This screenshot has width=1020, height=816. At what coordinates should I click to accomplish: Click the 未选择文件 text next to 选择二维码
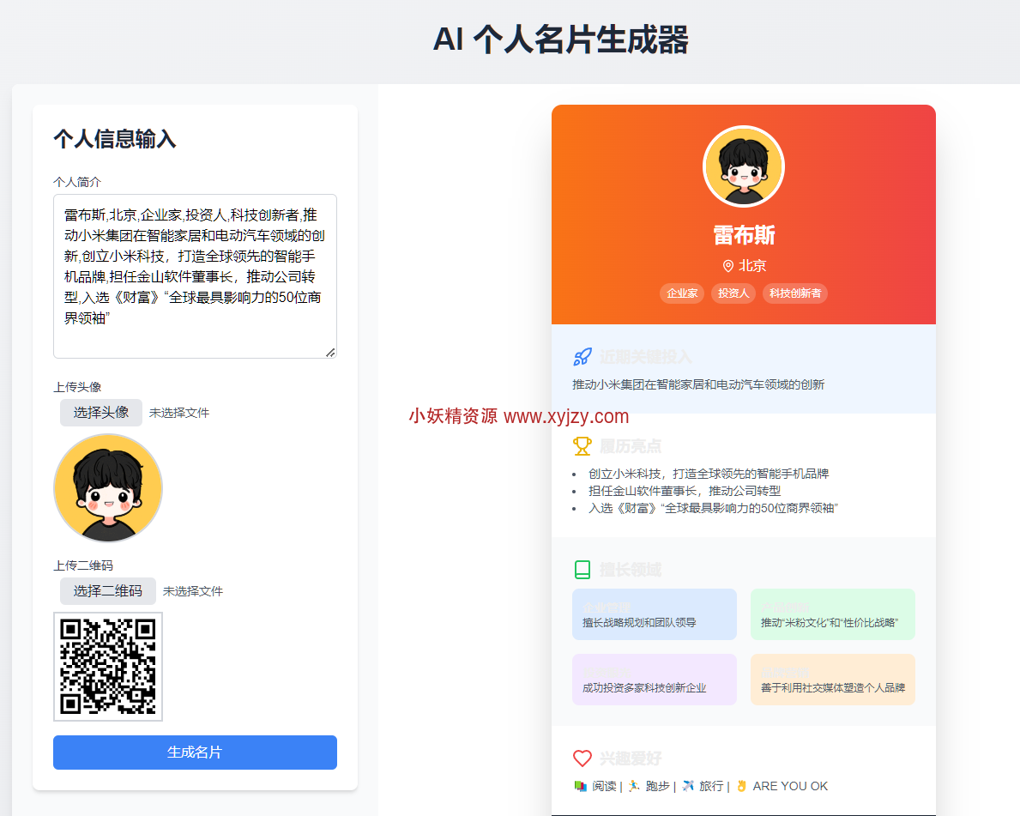click(192, 591)
